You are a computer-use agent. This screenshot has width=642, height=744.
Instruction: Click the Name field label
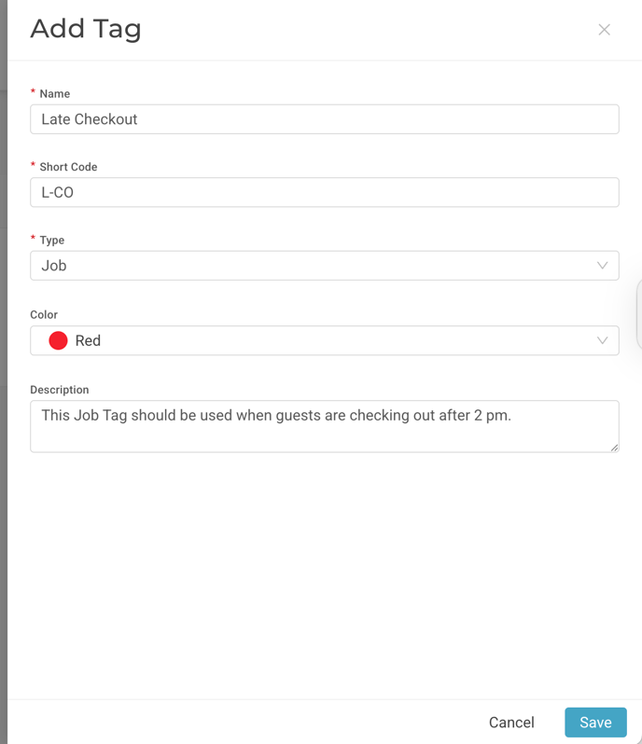55,93
